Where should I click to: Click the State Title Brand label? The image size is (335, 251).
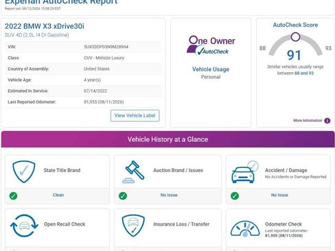[62, 170]
